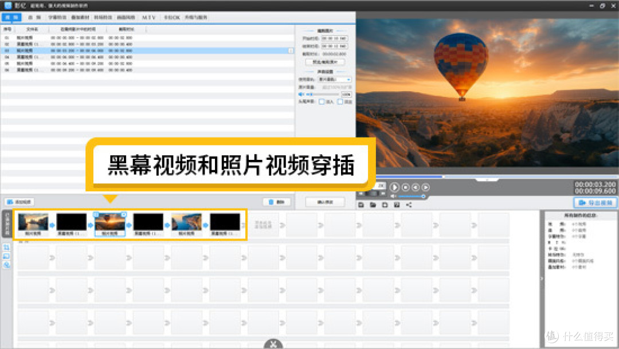619x349 pixels.
Task: Maximize the application window
Action: click(x=602, y=6)
